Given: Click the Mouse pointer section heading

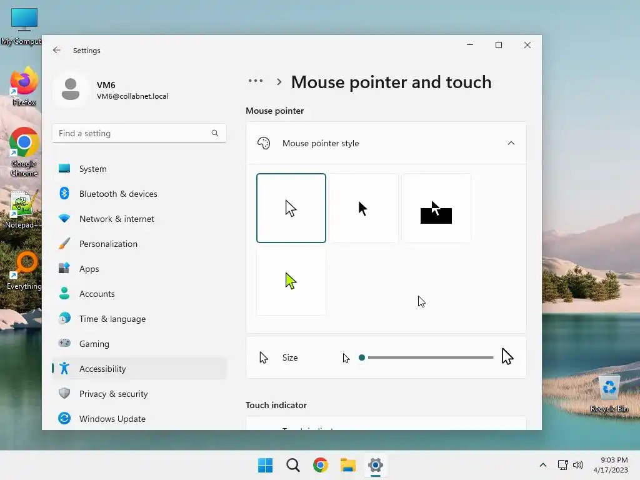Looking at the screenshot, I should 275,111.
